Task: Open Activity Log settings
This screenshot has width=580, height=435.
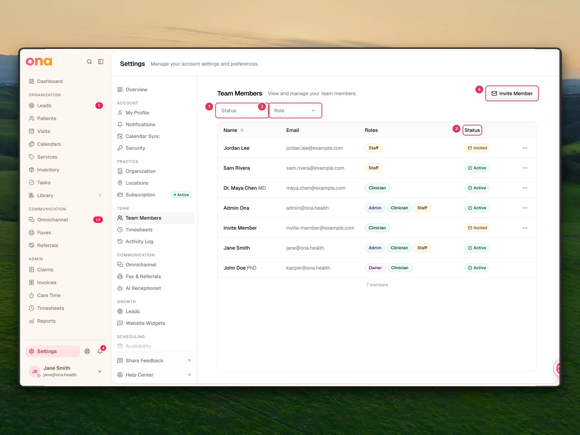Action: (139, 241)
